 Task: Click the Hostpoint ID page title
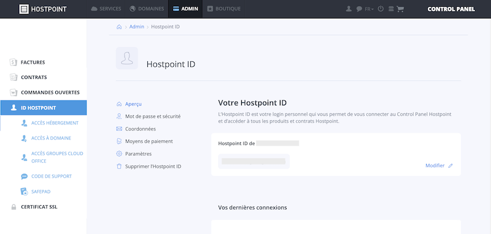point(171,64)
